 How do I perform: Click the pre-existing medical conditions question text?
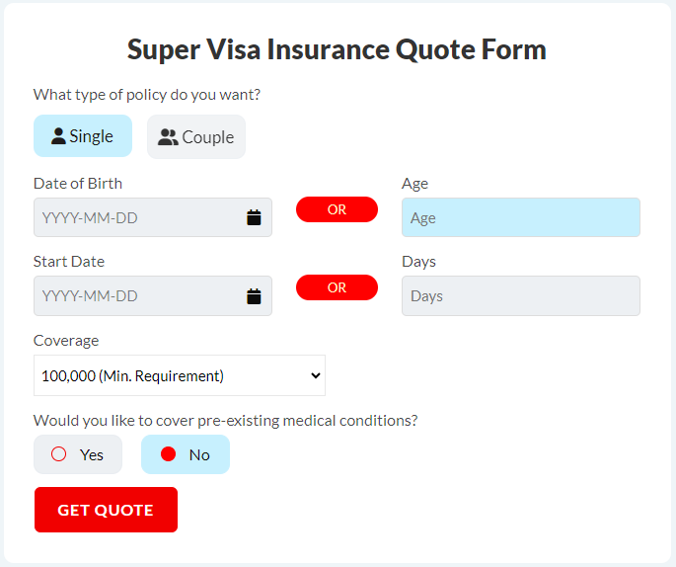pos(225,420)
